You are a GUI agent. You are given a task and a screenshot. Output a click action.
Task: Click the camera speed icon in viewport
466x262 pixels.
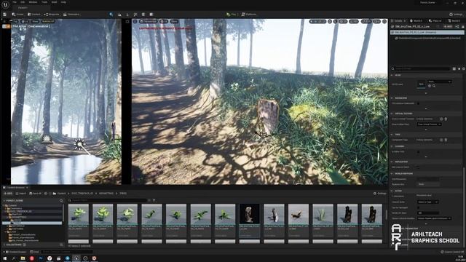[x=376, y=21]
